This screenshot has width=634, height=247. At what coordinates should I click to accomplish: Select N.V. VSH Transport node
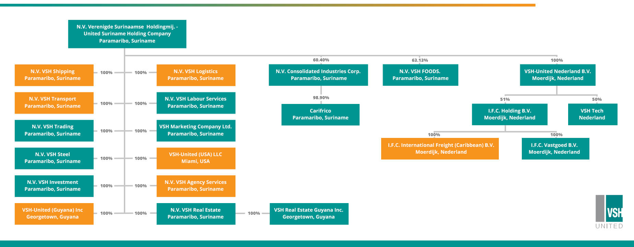(54, 103)
